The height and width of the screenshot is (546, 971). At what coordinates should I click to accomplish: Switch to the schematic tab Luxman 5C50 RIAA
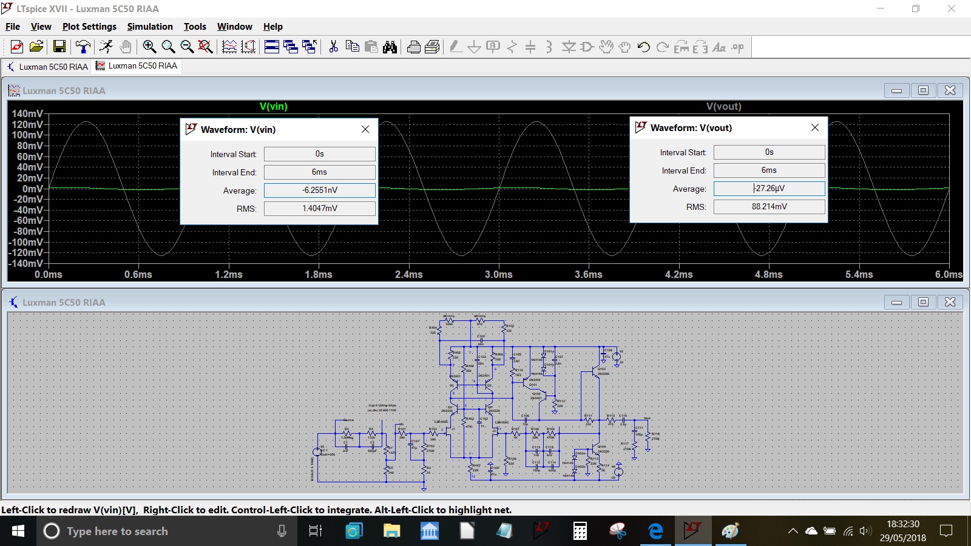(47, 66)
